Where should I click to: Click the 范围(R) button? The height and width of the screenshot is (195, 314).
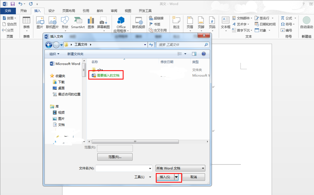click(115, 157)
